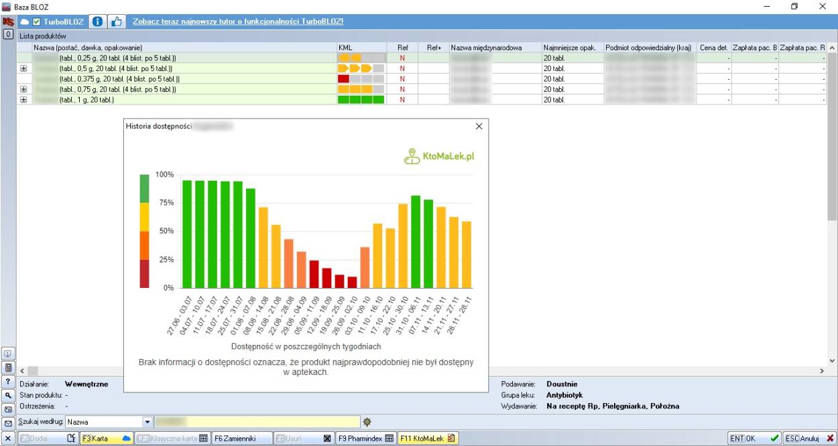Expand the 1 g, 20 tabl. row
Image resolution: width=838 pixels, height=446 pixels.
pos(23,100)
